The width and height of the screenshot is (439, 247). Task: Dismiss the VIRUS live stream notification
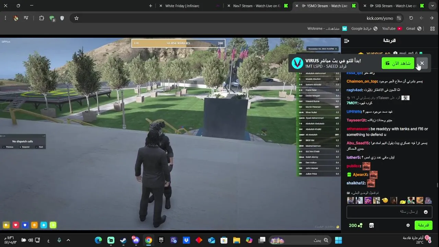tap(422, 63)
